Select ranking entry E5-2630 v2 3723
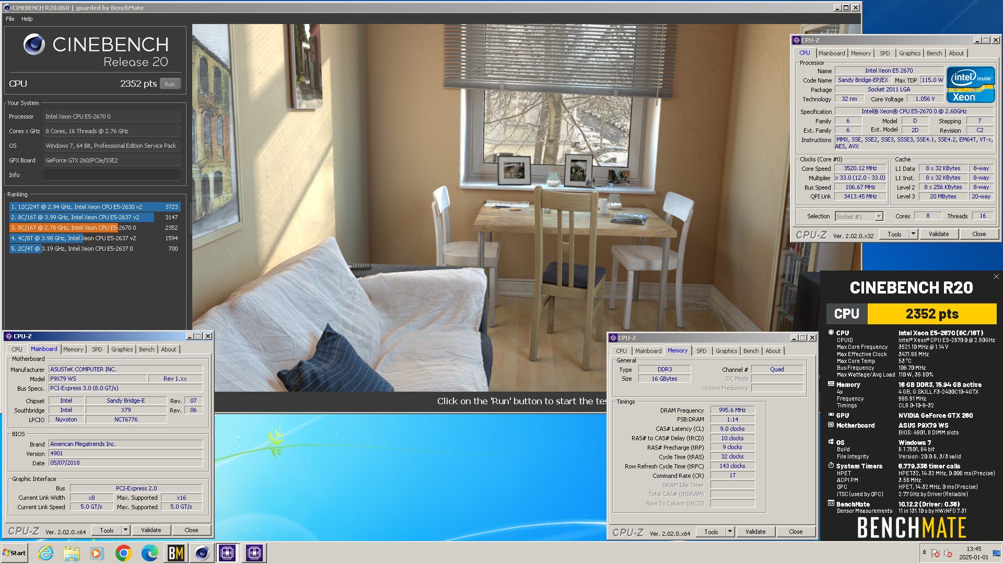 click(95, 207)
